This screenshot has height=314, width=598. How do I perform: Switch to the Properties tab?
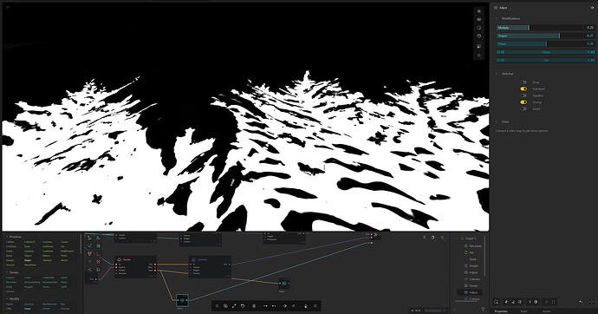(x=501, y=311)
